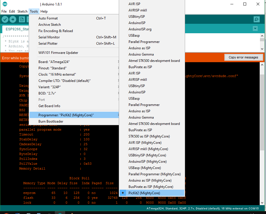Launch Serial Plotter from Tools menu

(x=74, y=44)
